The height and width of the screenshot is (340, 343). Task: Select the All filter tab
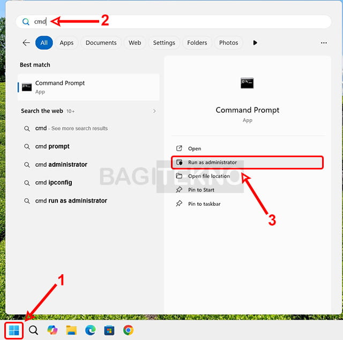(x=44, y=43)
